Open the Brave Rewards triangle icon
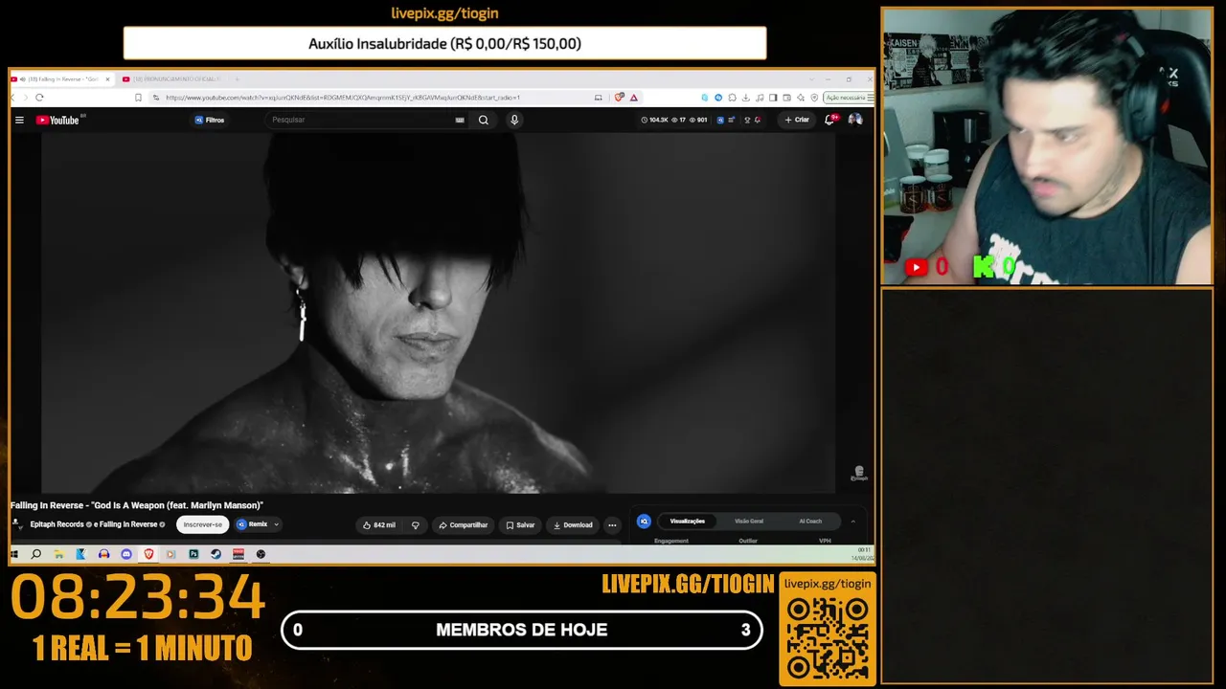The image size is (1226, 689). [634, 98]
